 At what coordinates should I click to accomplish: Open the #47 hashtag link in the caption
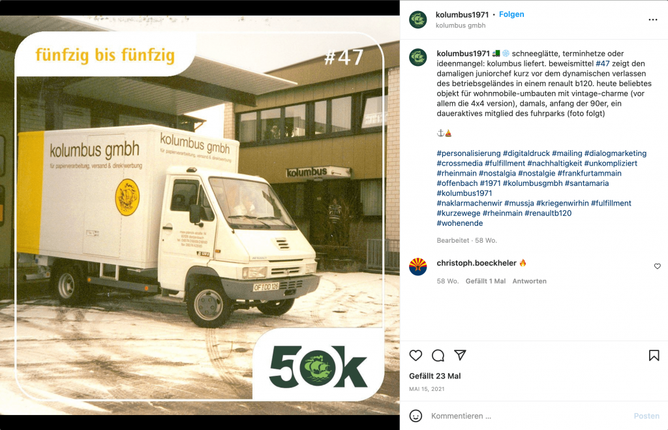click(602, 63)
